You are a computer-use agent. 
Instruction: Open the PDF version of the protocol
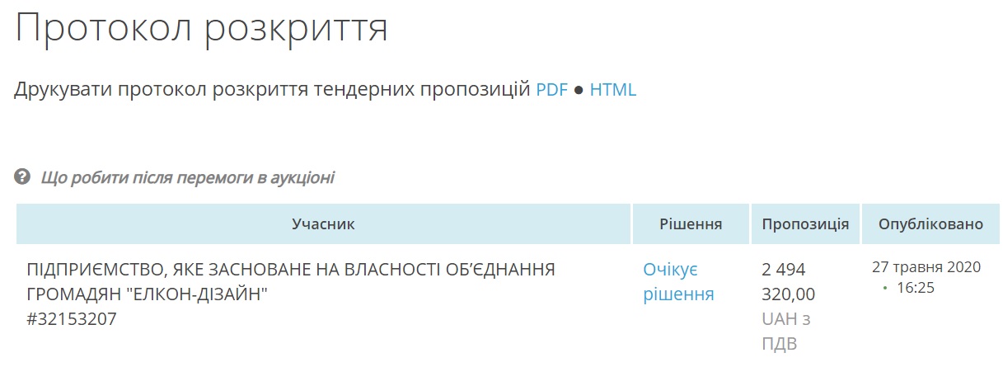click(x=552, y=90)
